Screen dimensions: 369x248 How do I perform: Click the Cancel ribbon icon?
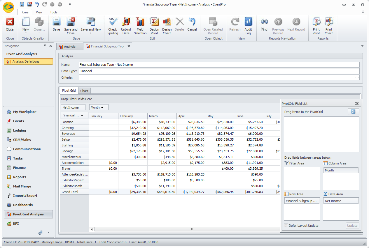click(192, 24)
